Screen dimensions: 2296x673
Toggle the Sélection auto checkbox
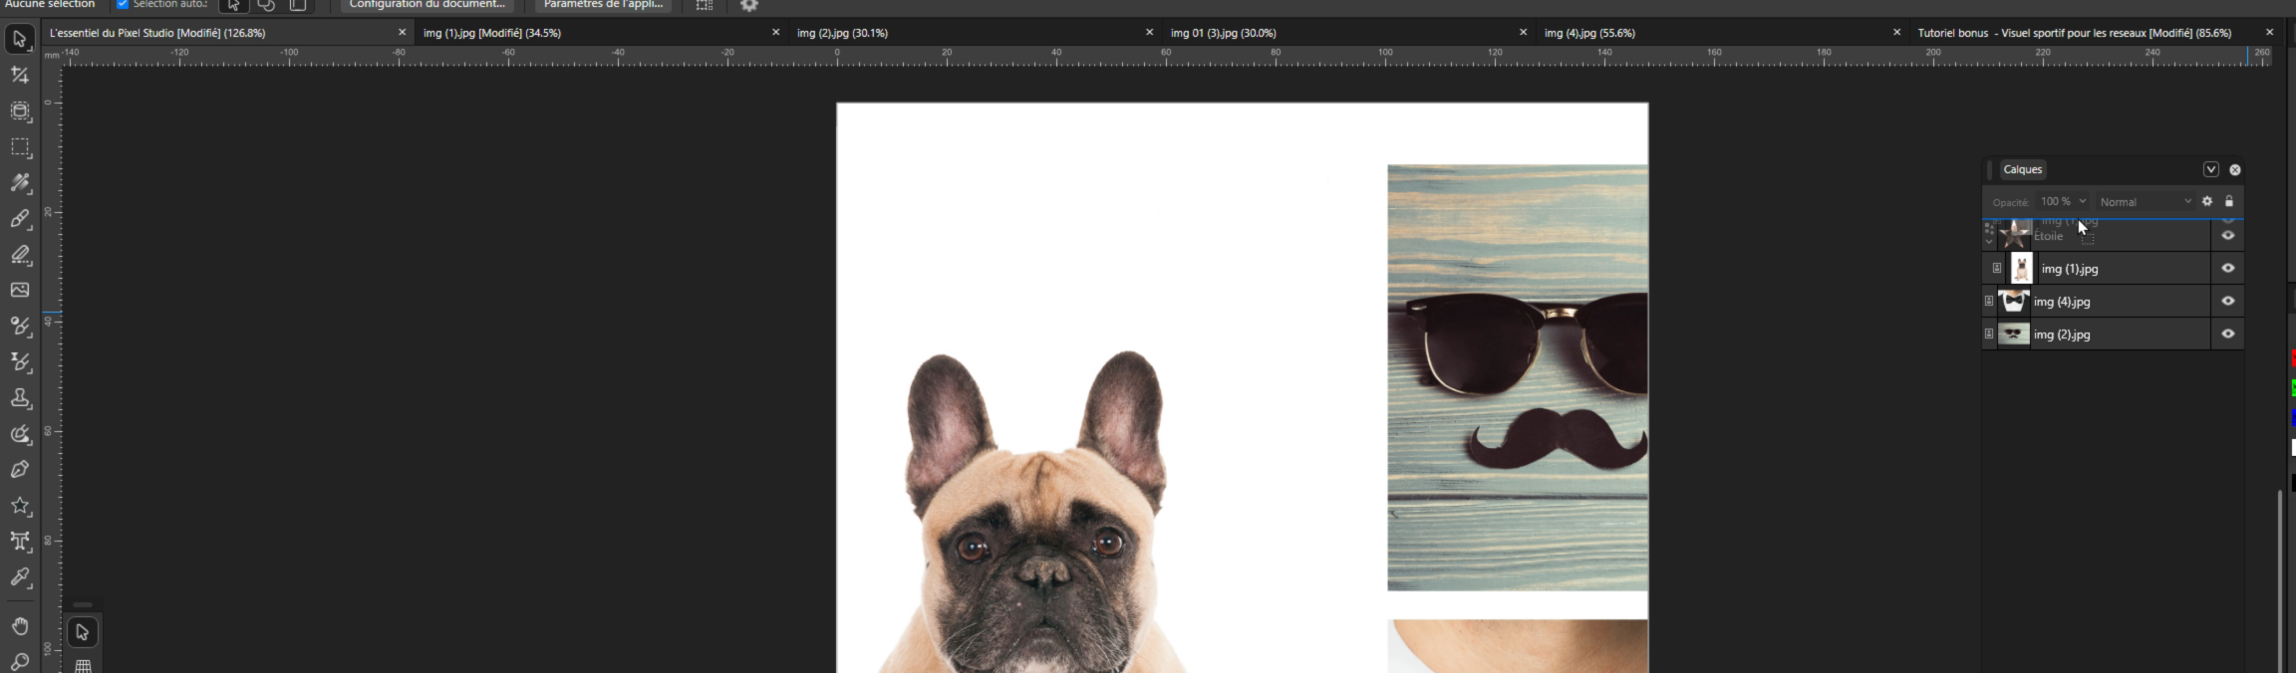123,5
